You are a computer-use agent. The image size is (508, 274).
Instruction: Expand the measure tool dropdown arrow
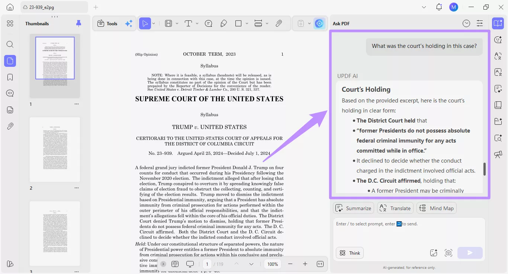coord(267,23)
